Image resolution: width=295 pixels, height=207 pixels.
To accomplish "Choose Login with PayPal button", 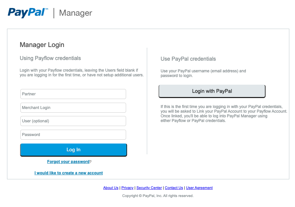I will [212, 91].
